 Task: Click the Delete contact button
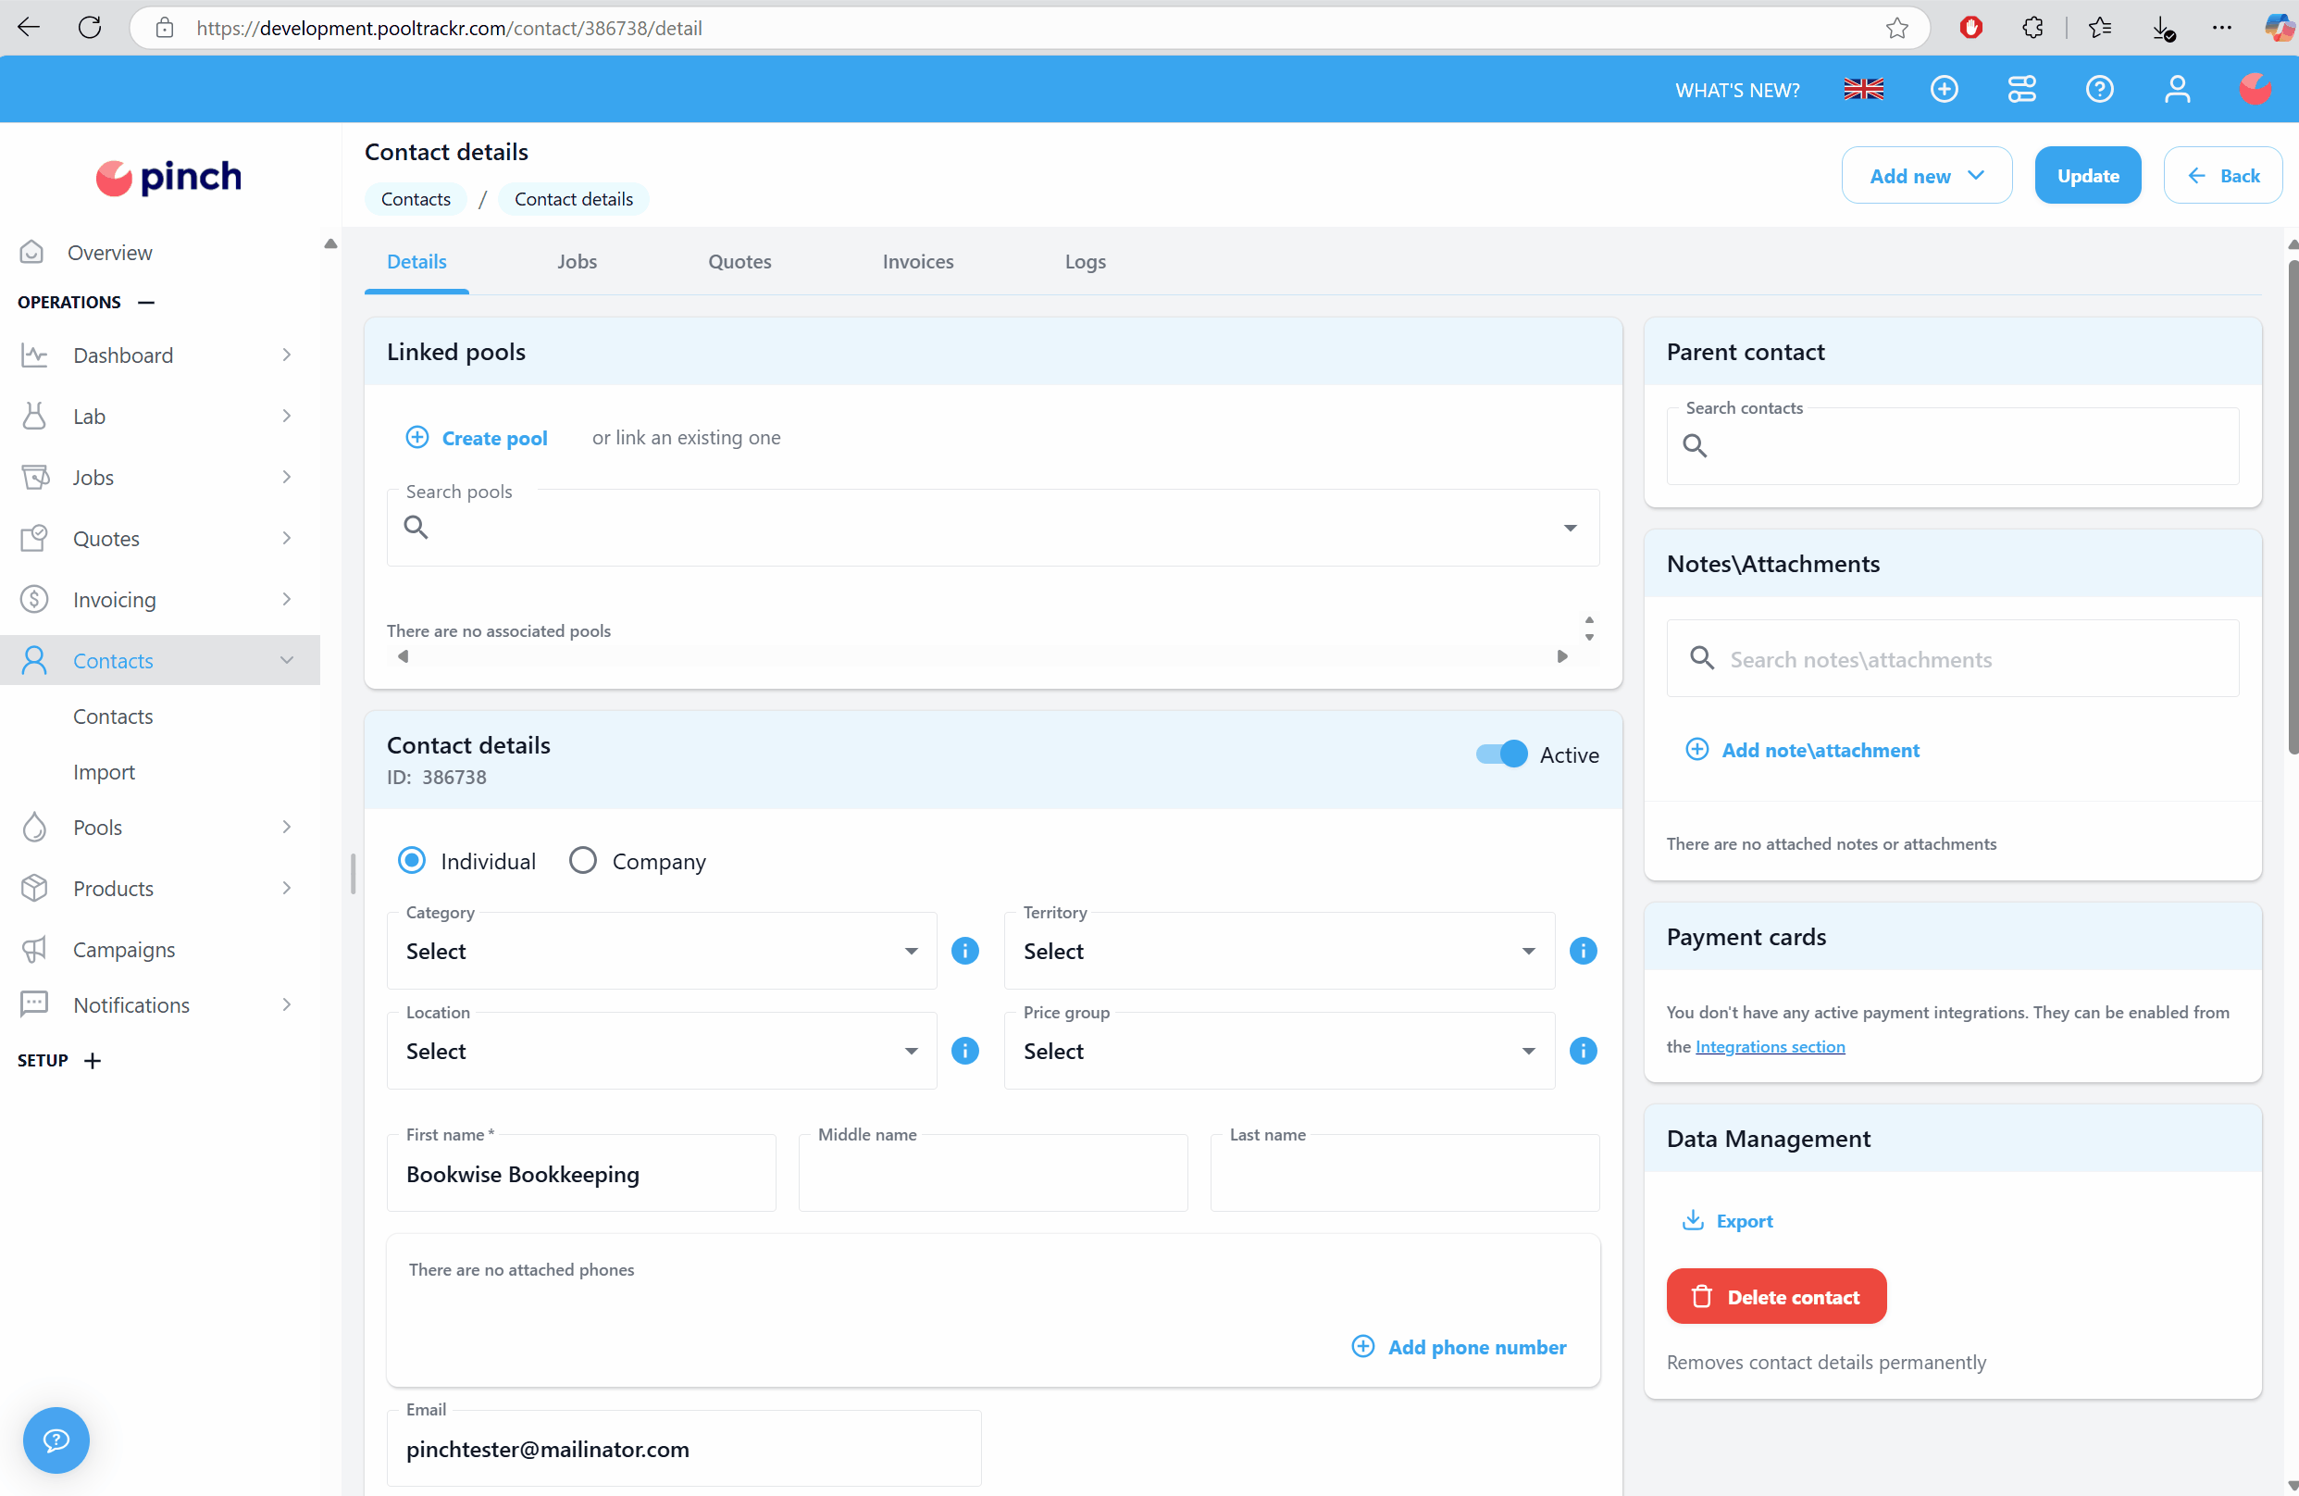(1776, 1296)
